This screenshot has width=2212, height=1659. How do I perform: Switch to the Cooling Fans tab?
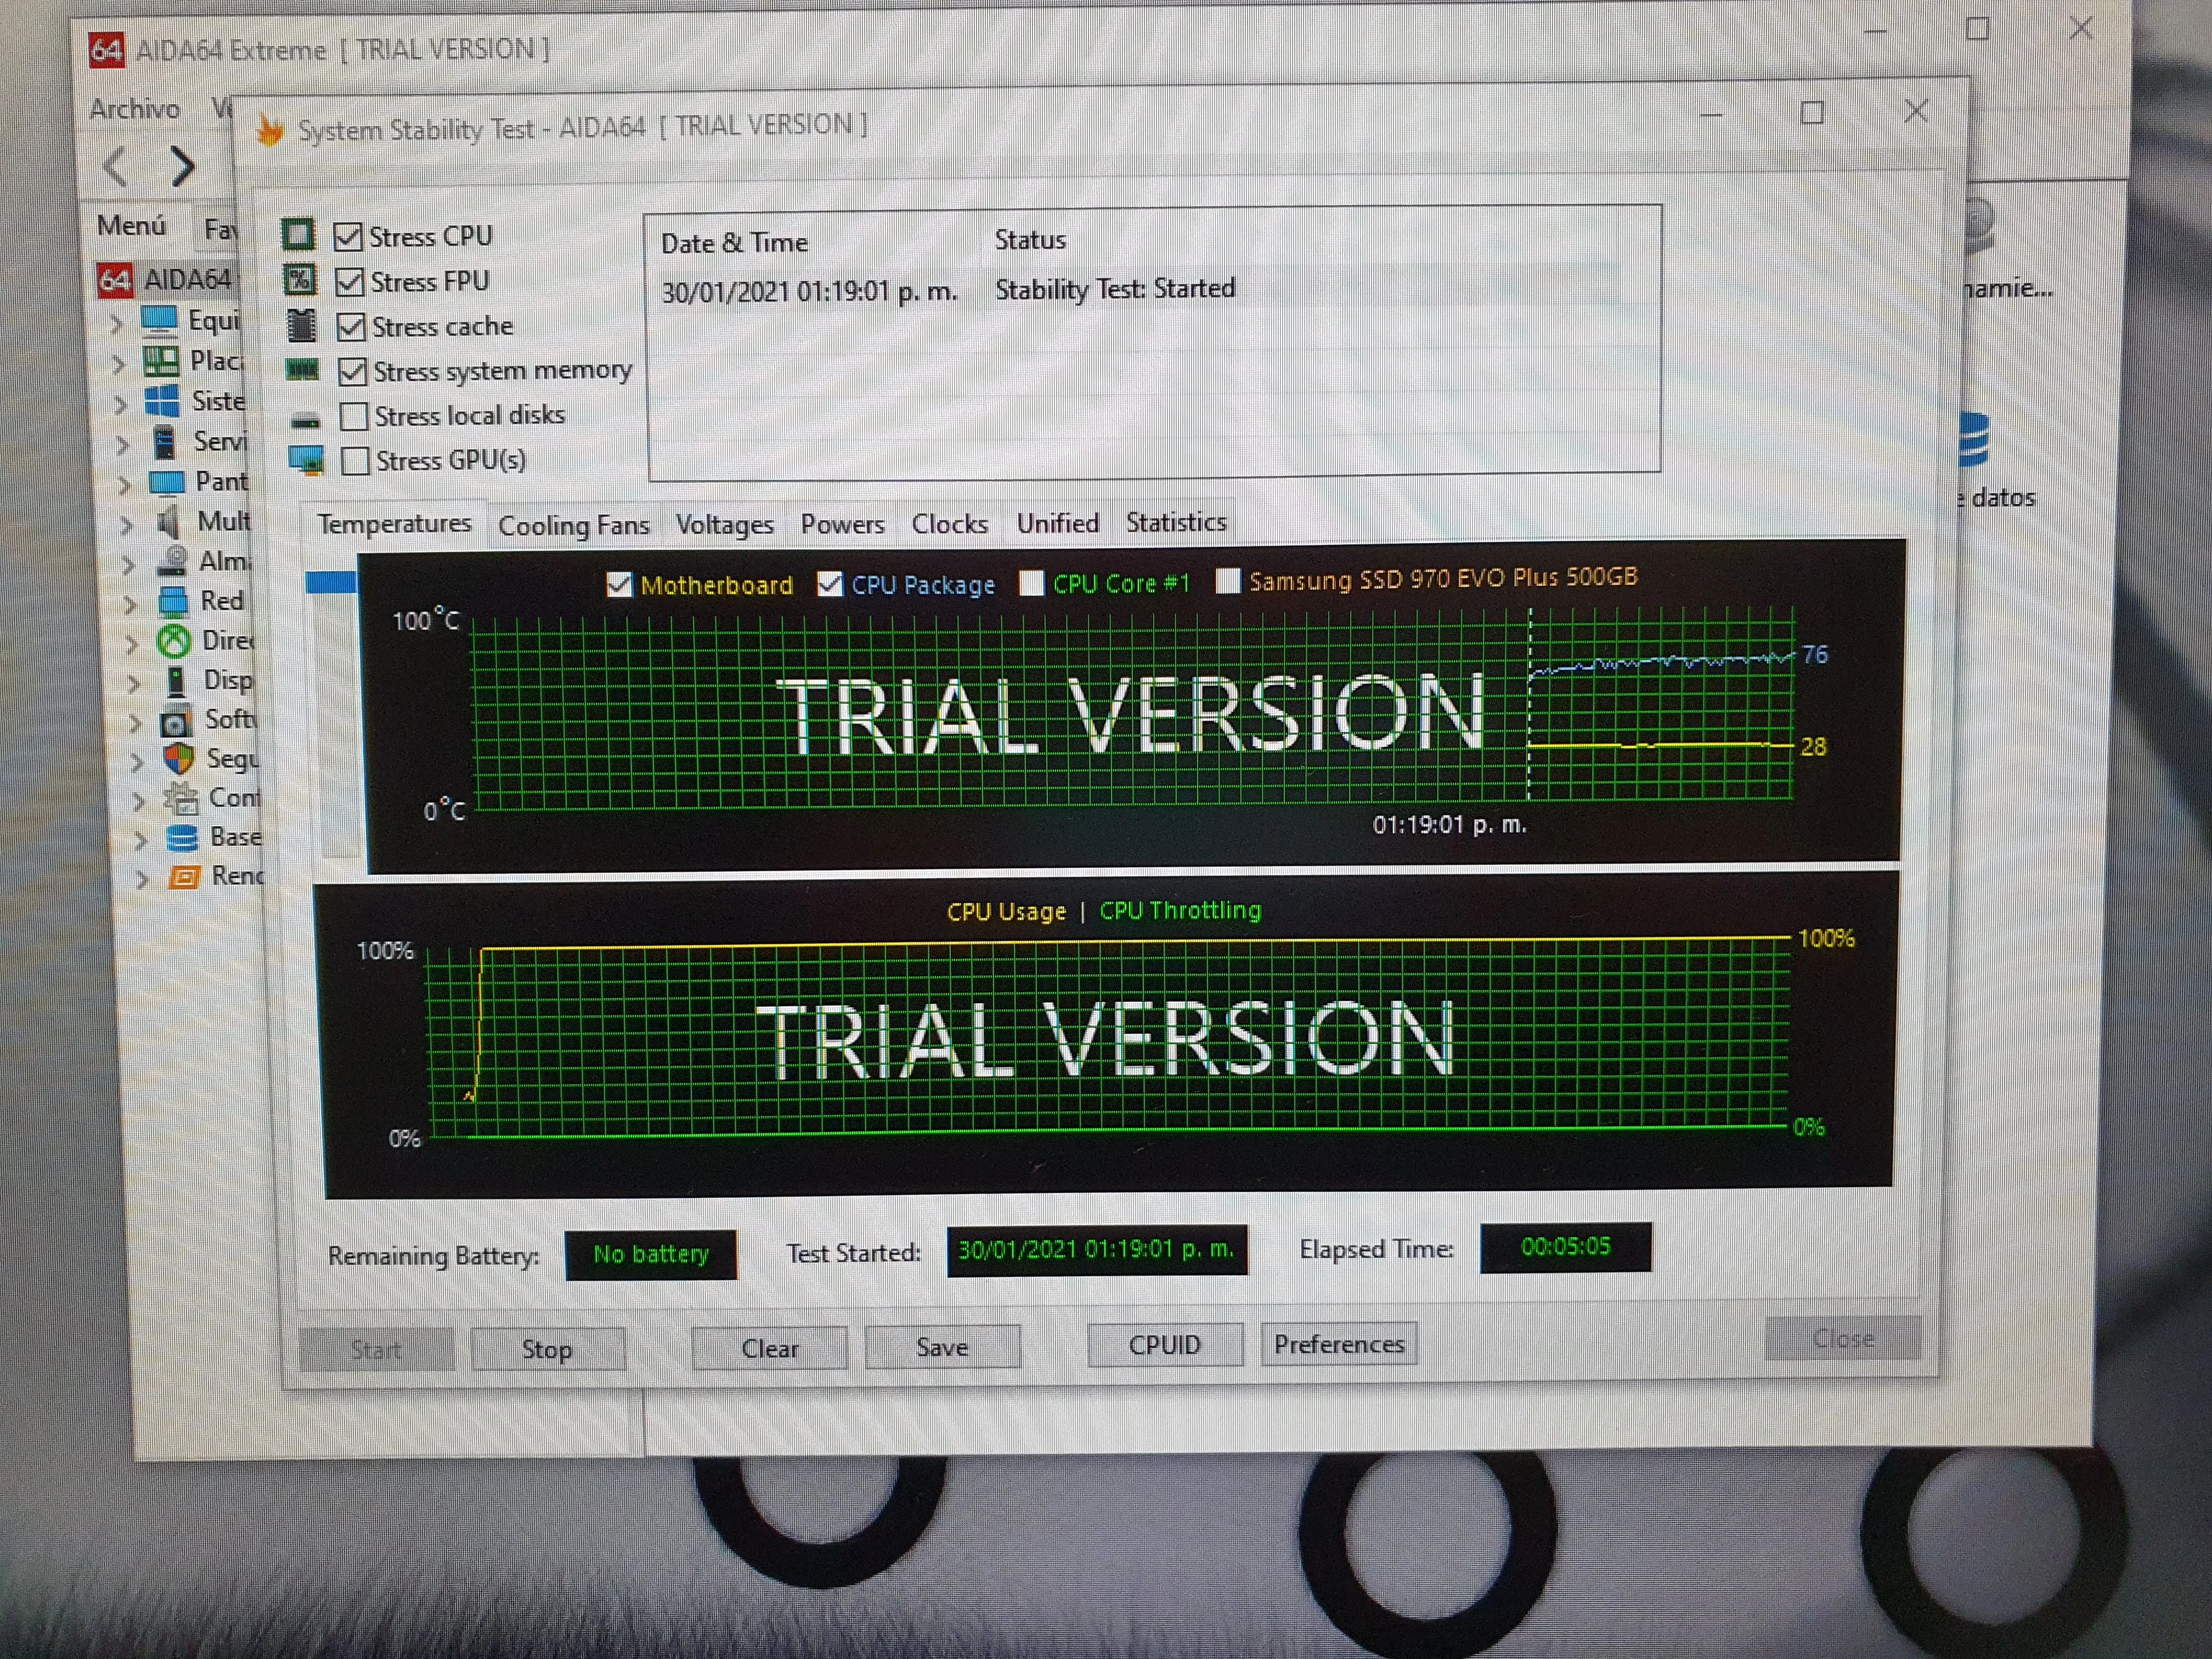573,525
